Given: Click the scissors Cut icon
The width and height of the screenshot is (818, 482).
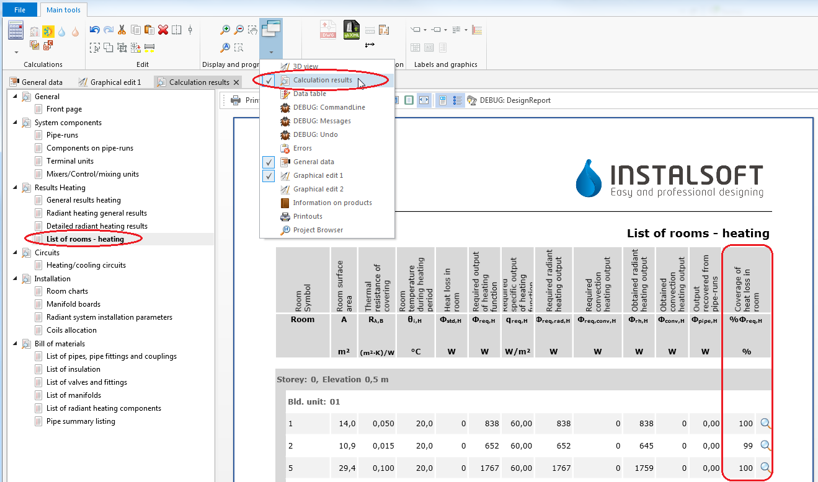Looking at the screenshot, I should [122, 30].
